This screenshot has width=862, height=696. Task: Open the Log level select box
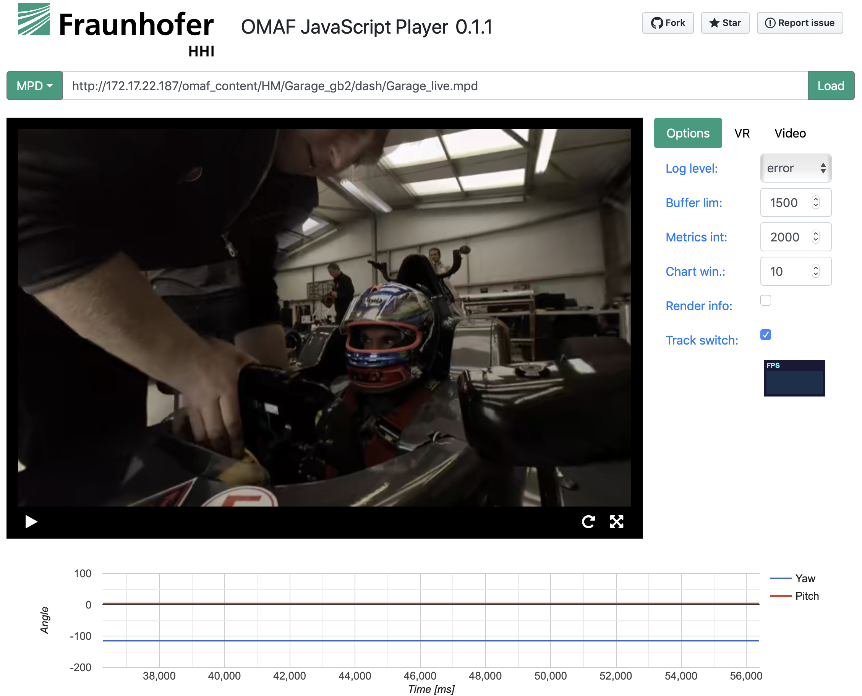[x=796, y=168]
